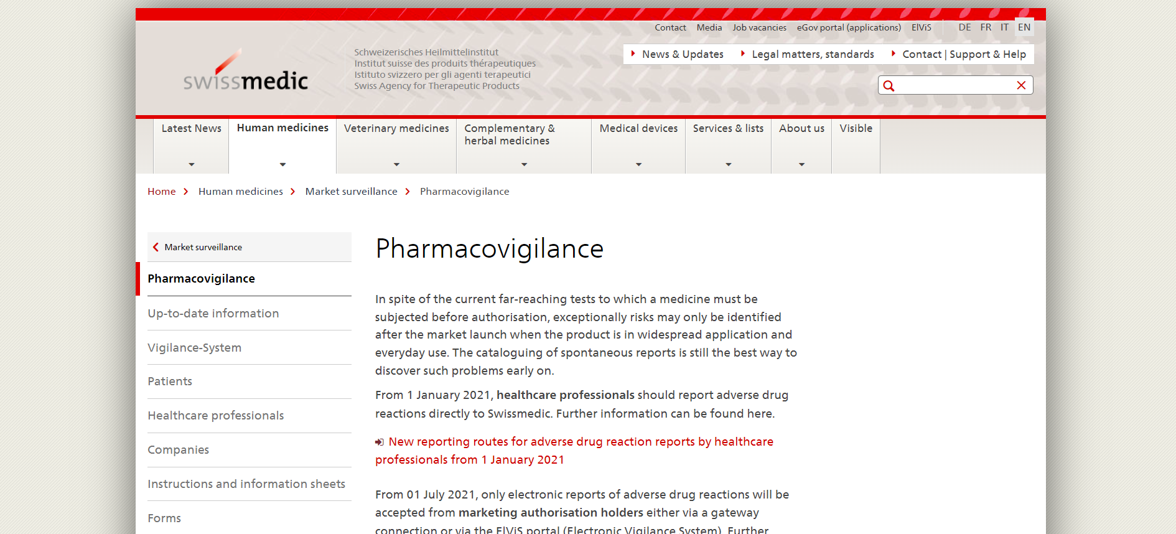Click the red arrow beside Contact | Support & Help
The height and width of the screenshot is (534, 1176).
coord(893,54)
